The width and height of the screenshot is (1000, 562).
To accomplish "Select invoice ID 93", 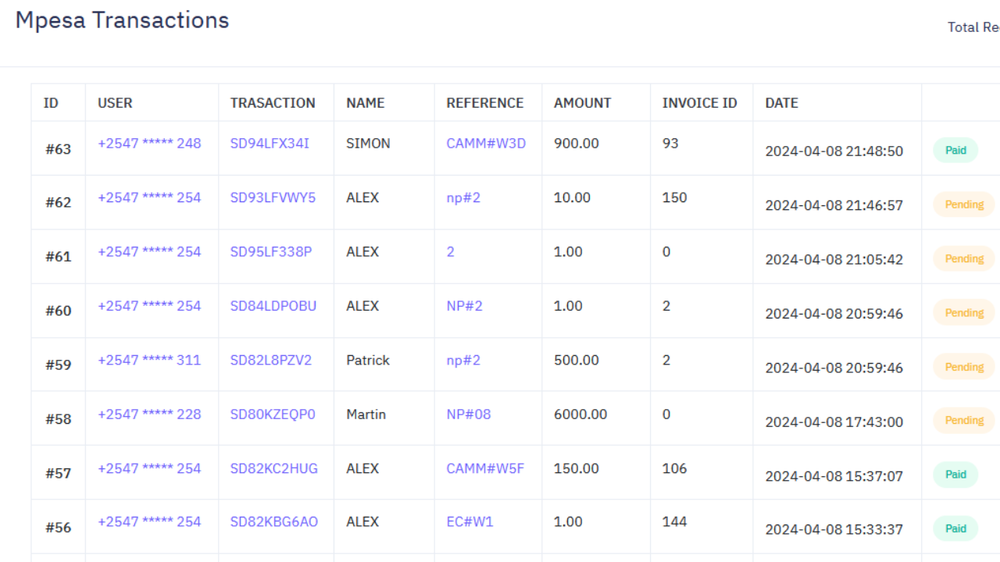I will click(670, 144).
